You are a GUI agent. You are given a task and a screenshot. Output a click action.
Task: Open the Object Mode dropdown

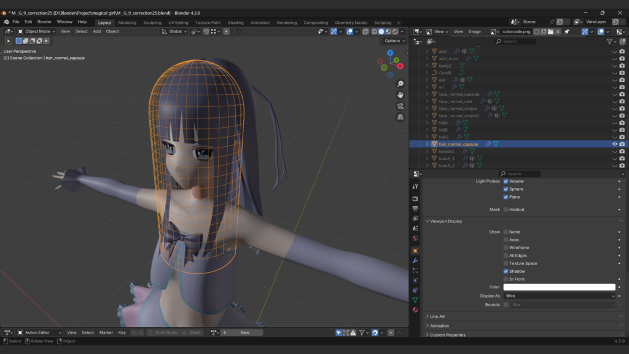37,31
